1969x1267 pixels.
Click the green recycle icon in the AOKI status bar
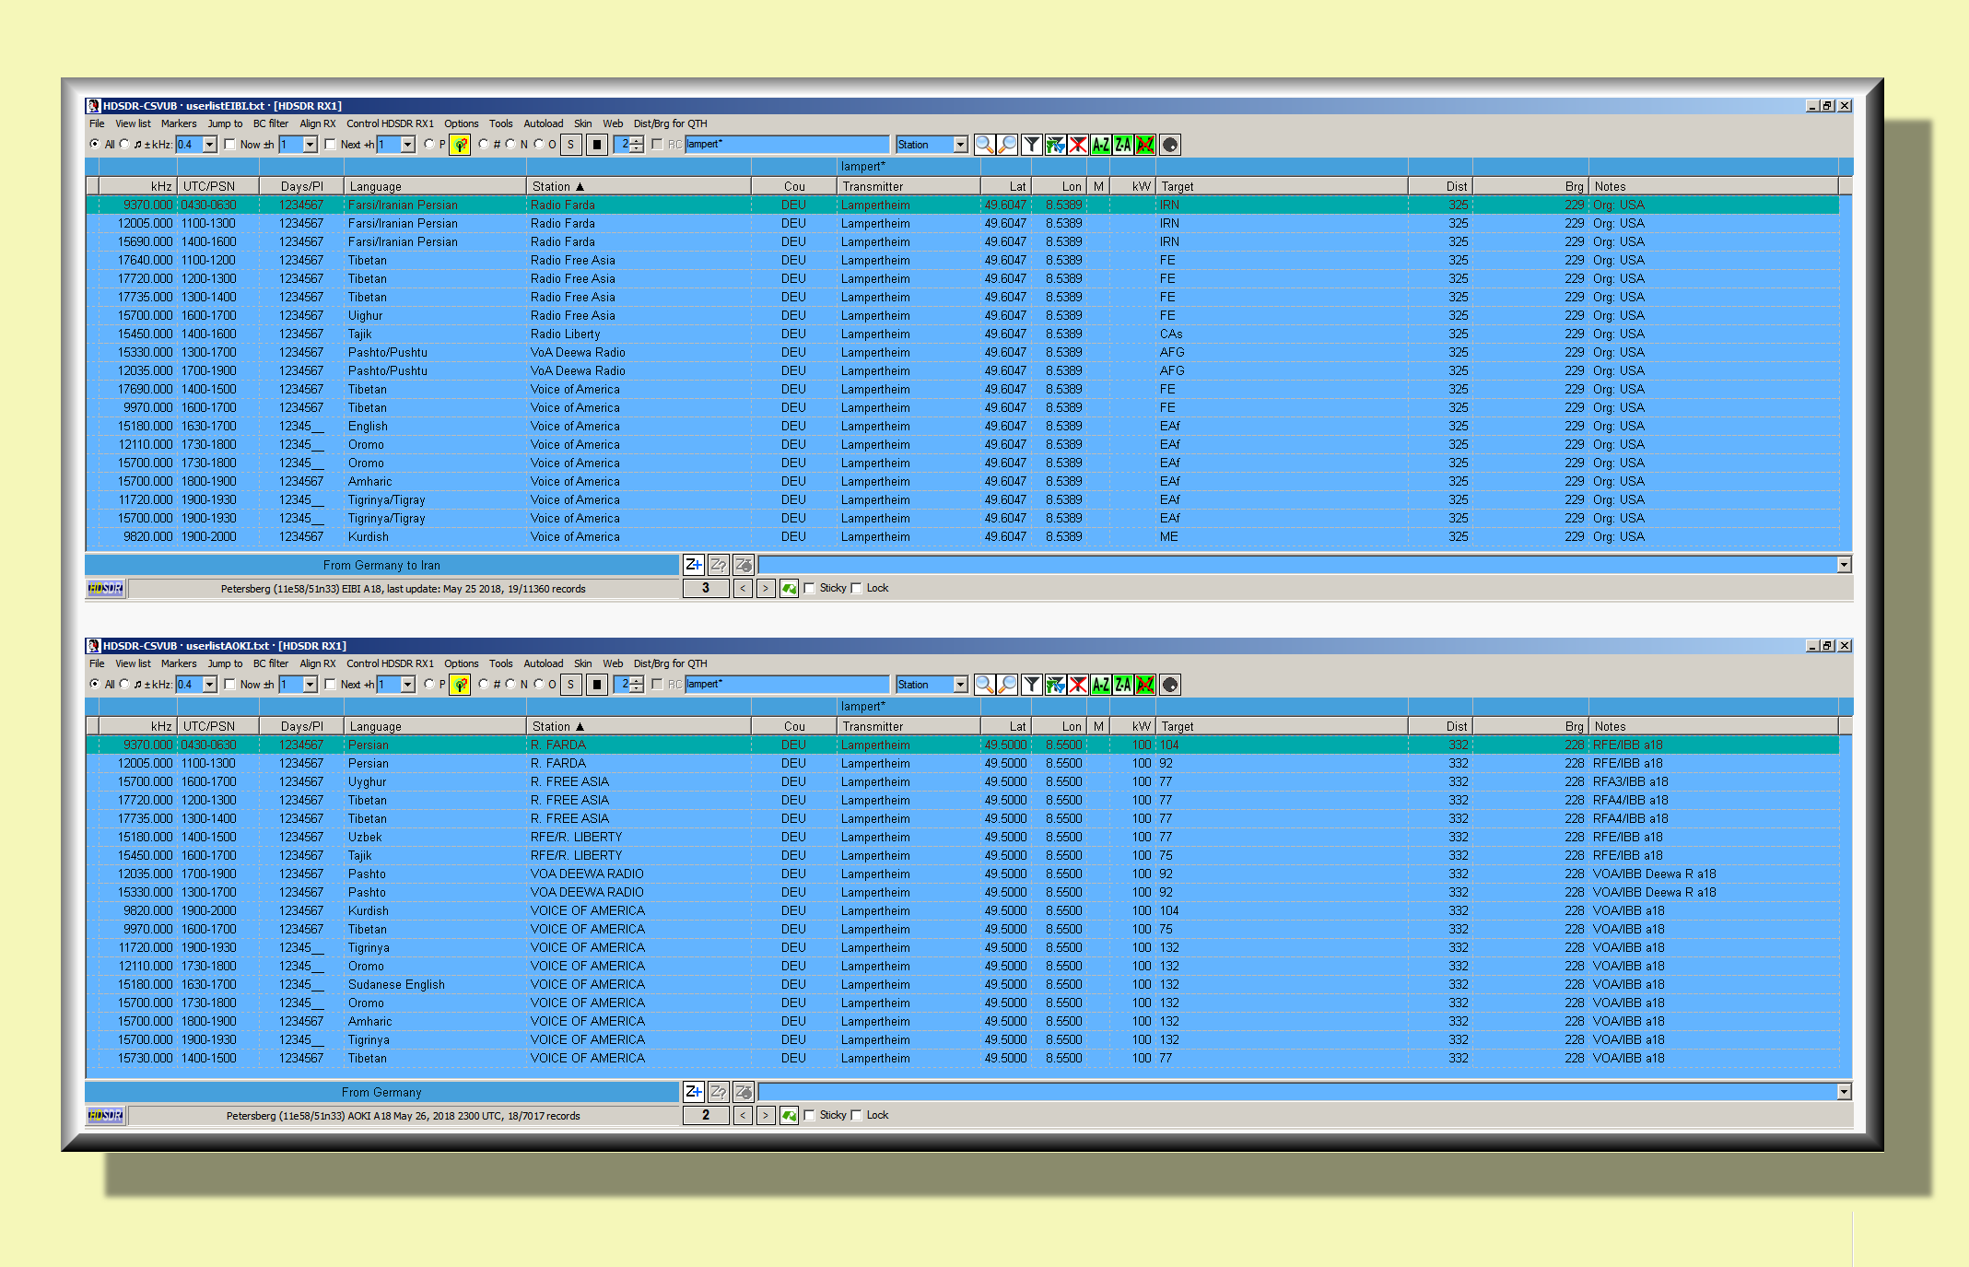[789, 1116]
